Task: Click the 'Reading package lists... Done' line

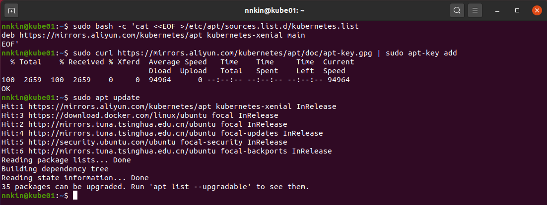Action: (x=66, y=160)
